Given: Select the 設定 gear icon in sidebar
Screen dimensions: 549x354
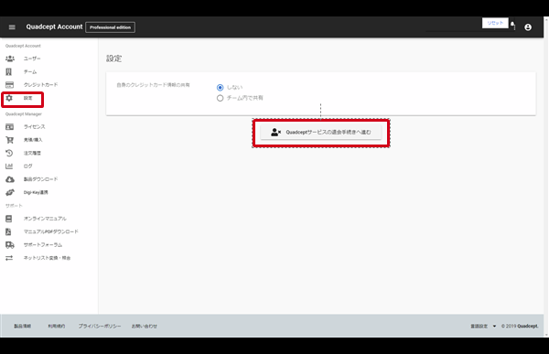Looking at the screenshot, I should (9, 98).
